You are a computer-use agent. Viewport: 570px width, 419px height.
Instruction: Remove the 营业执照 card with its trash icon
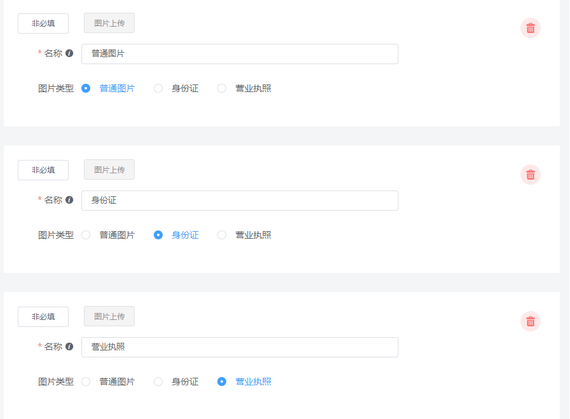pos(531,321)
